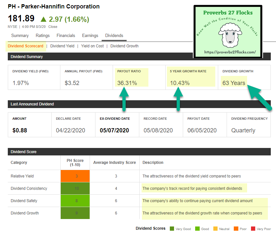Image resolution: width=276 pixels, height=244 pixels.
Task: Select the Earnings tab
Action: pos(90,36)
